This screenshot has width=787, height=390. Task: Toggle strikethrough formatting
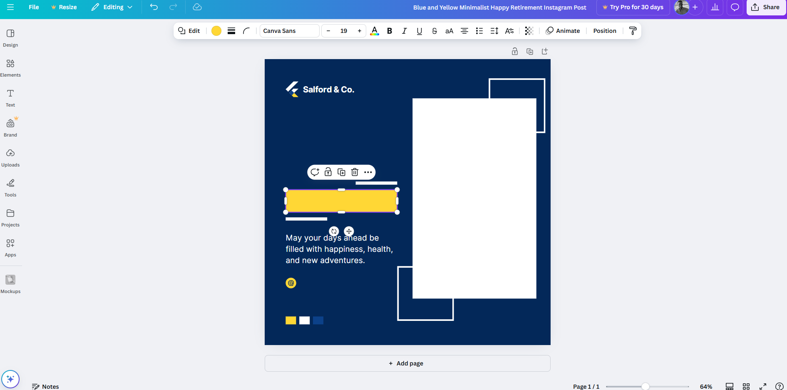point(434,31)
